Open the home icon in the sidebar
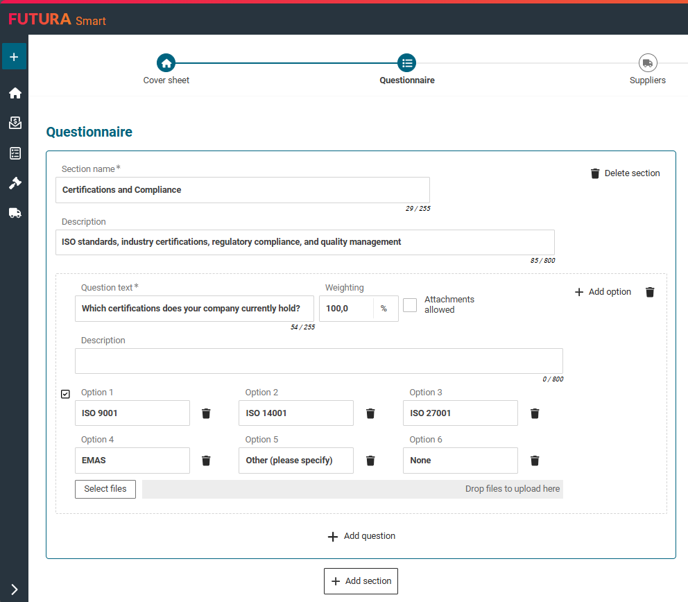 pos(15,93)
